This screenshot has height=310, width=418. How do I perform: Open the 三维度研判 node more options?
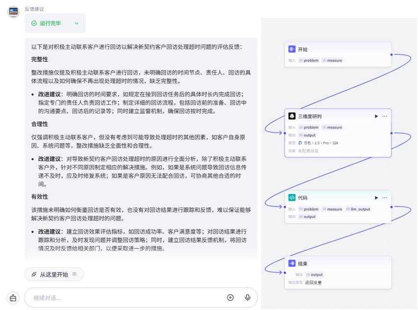385,116
